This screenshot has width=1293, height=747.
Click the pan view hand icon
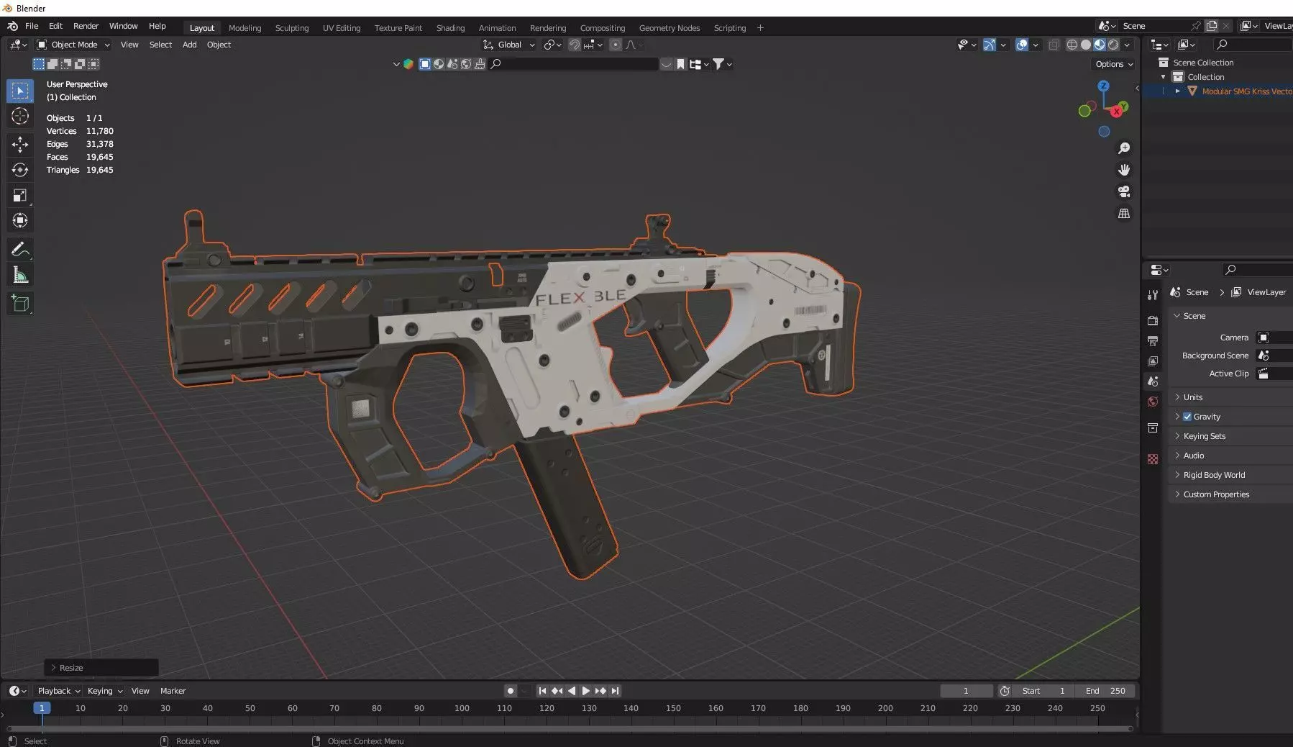tap(1123, 170)
